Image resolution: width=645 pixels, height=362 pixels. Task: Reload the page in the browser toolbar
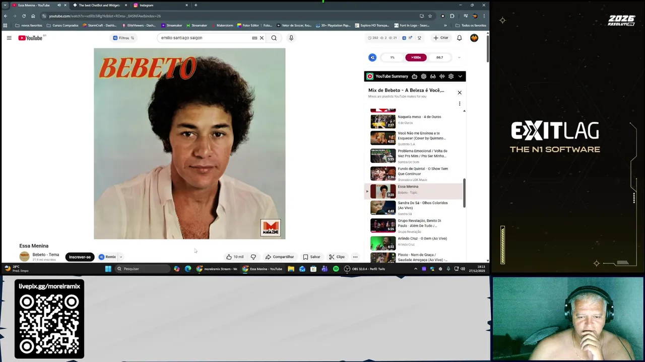(x=24, y=16)
